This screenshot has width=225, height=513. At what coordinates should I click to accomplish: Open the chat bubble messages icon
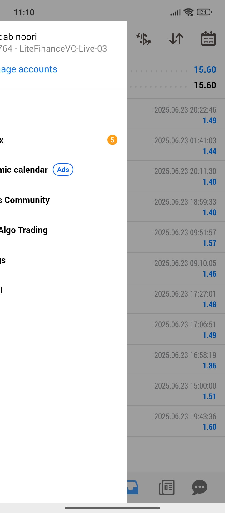(200, 487)
